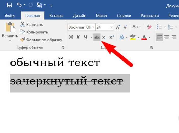Open the touch/mouse mode dropdown arrow
This screenshot has width=179, height=133.
point(45,5)
